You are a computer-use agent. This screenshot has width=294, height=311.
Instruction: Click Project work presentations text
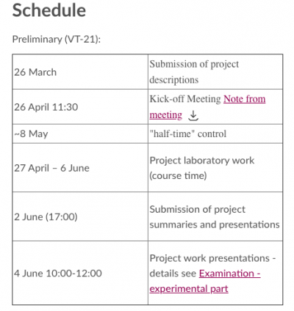tap(209, 258)
